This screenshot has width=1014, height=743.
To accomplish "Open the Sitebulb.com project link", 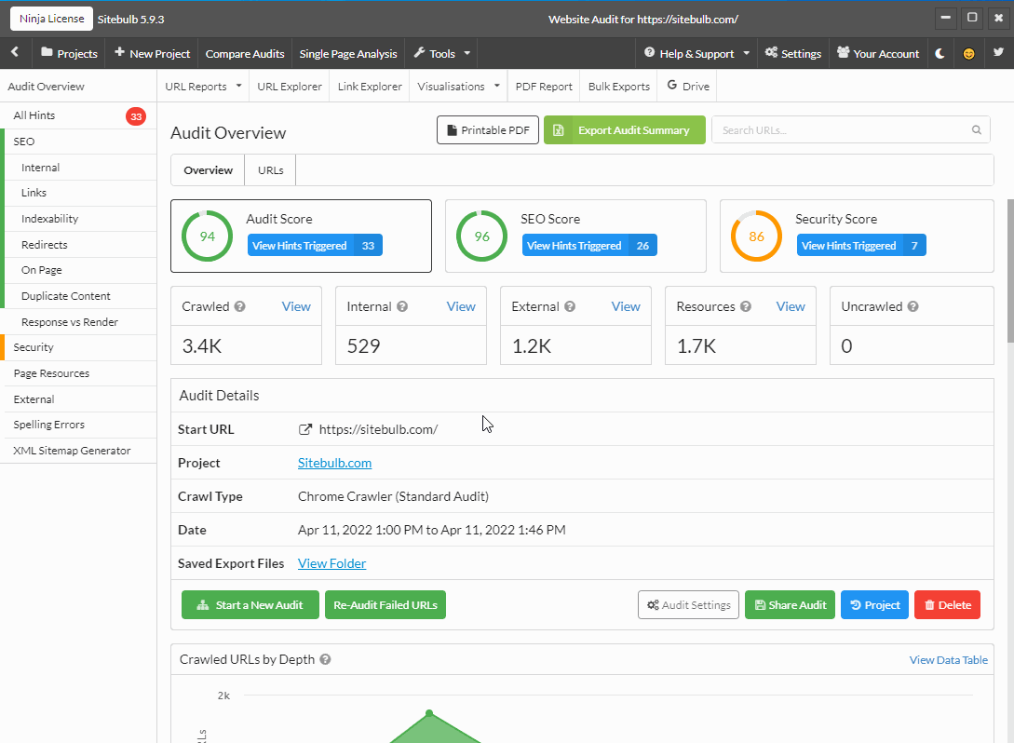I will coord(335,463).
